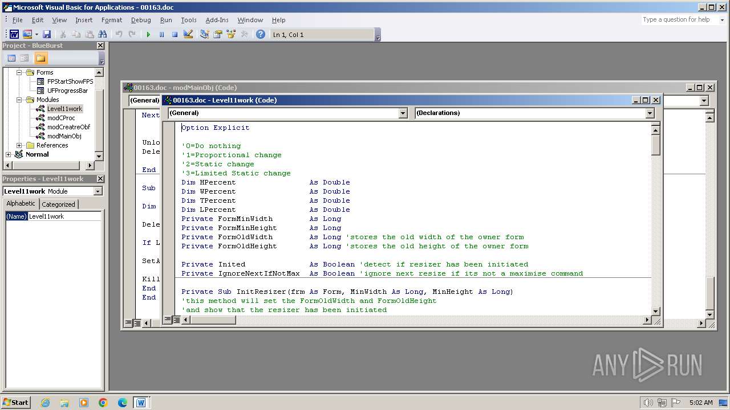Select modMainObj module in tree

click(x=64, y=136)
